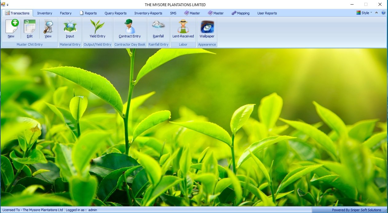Select the SMS tab
388x213 pixels.
tap(173, 13)
